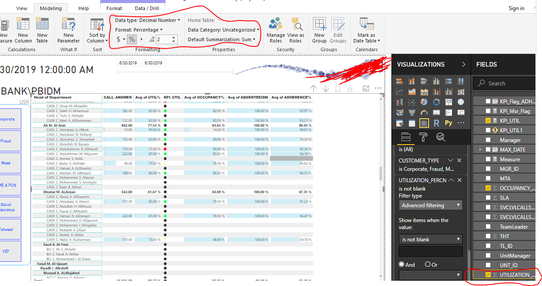
Task: Select the Map globe visual
Action: click(x=461, y=102)
